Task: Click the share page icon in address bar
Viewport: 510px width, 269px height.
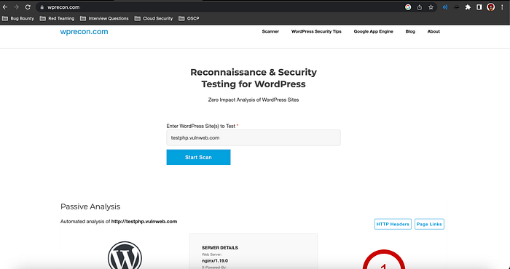Action: pos(420,7)
